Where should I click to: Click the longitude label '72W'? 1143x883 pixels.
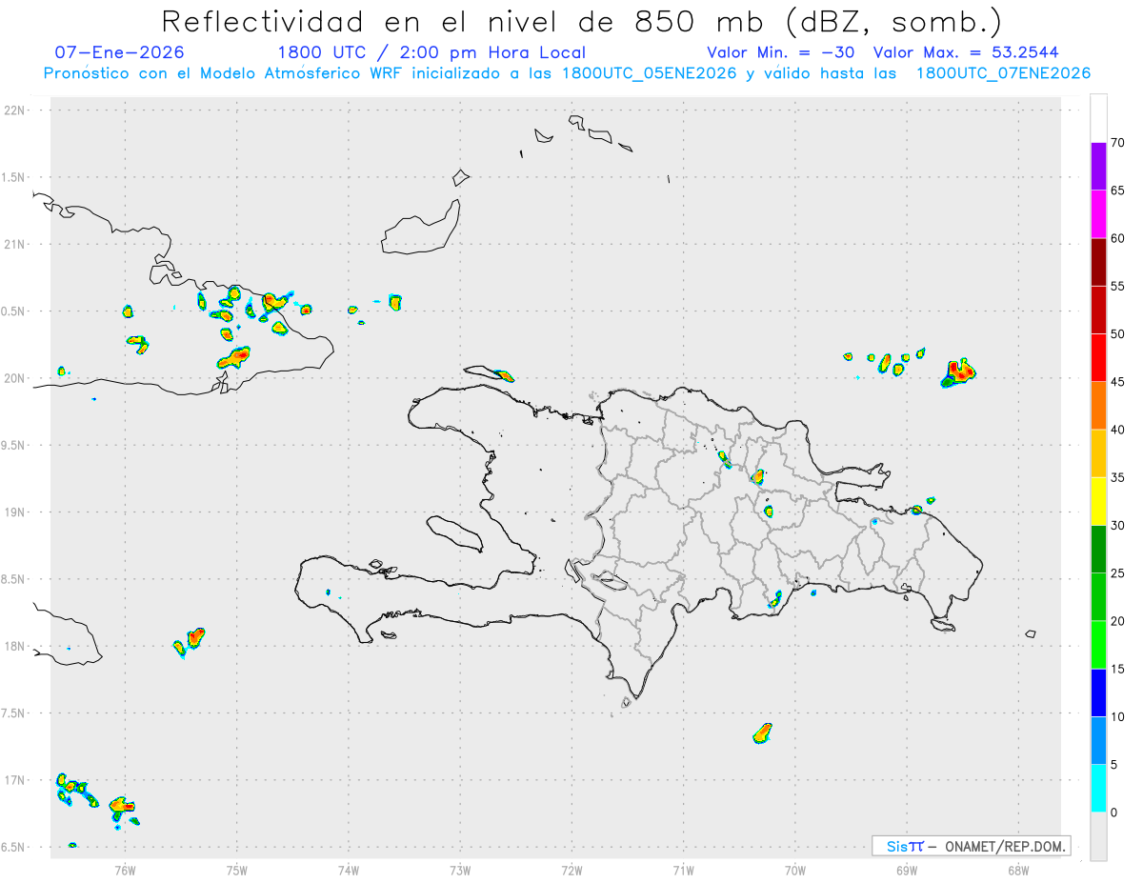pos(571,869)
